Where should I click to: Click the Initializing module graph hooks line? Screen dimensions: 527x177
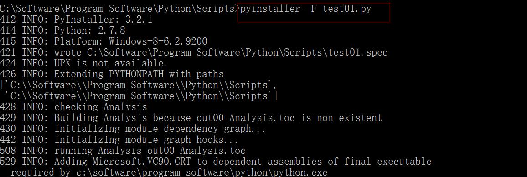pos(119,140)
